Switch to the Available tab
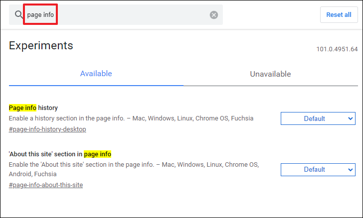This screenshot has width=363, height=218. (x=96, y=74)
